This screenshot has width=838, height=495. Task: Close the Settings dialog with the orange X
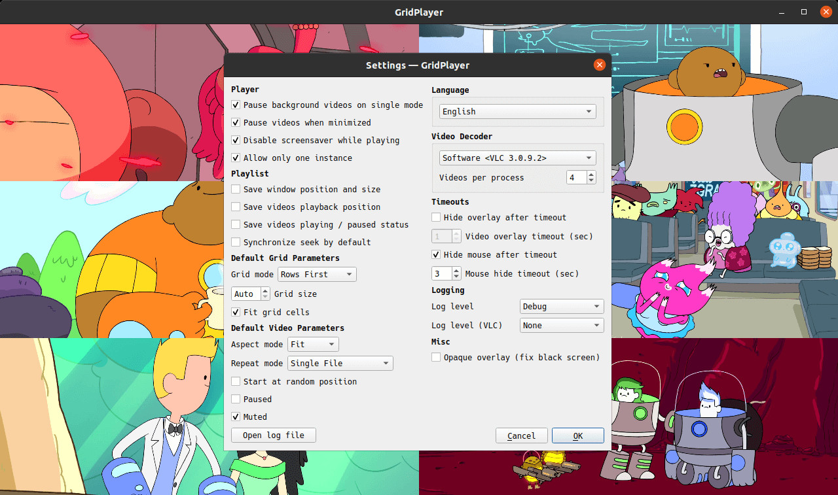coord(599,65)
